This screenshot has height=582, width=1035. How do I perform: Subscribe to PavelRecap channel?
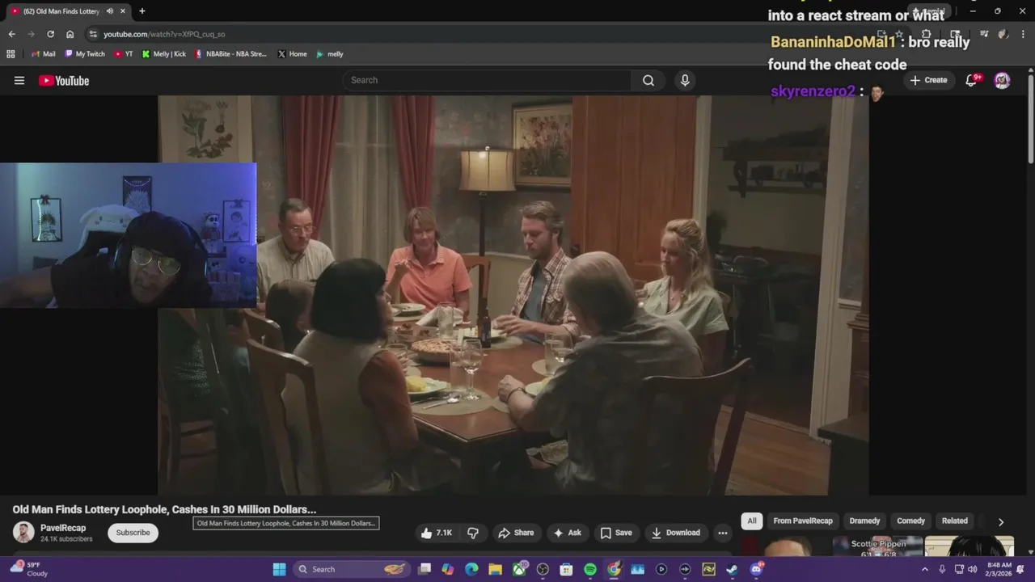click(133, 533)
